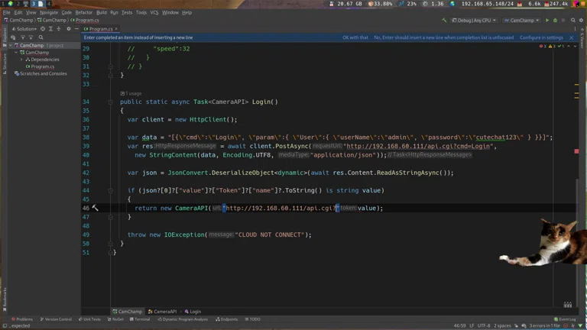Open the Terminal tool window tab
Screen dimensions: 587x330
click(141, 319)
